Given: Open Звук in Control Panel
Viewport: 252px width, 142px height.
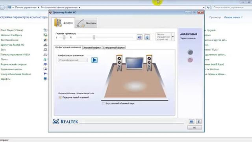Looking at the screenshot, I should coord(3,50).
